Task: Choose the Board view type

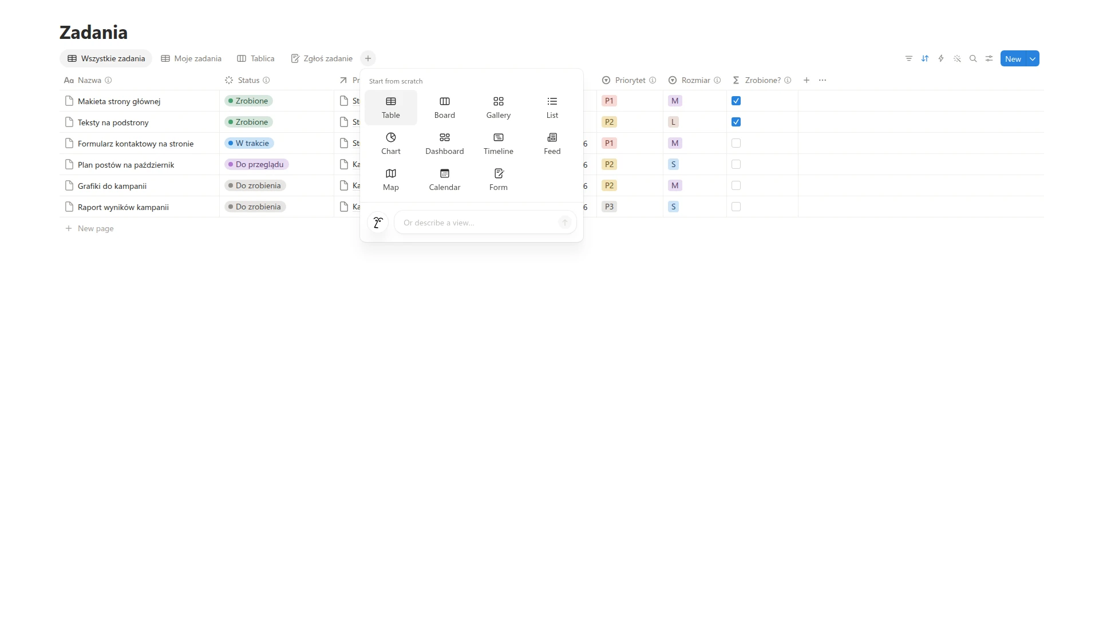Action: pos(445,108)
